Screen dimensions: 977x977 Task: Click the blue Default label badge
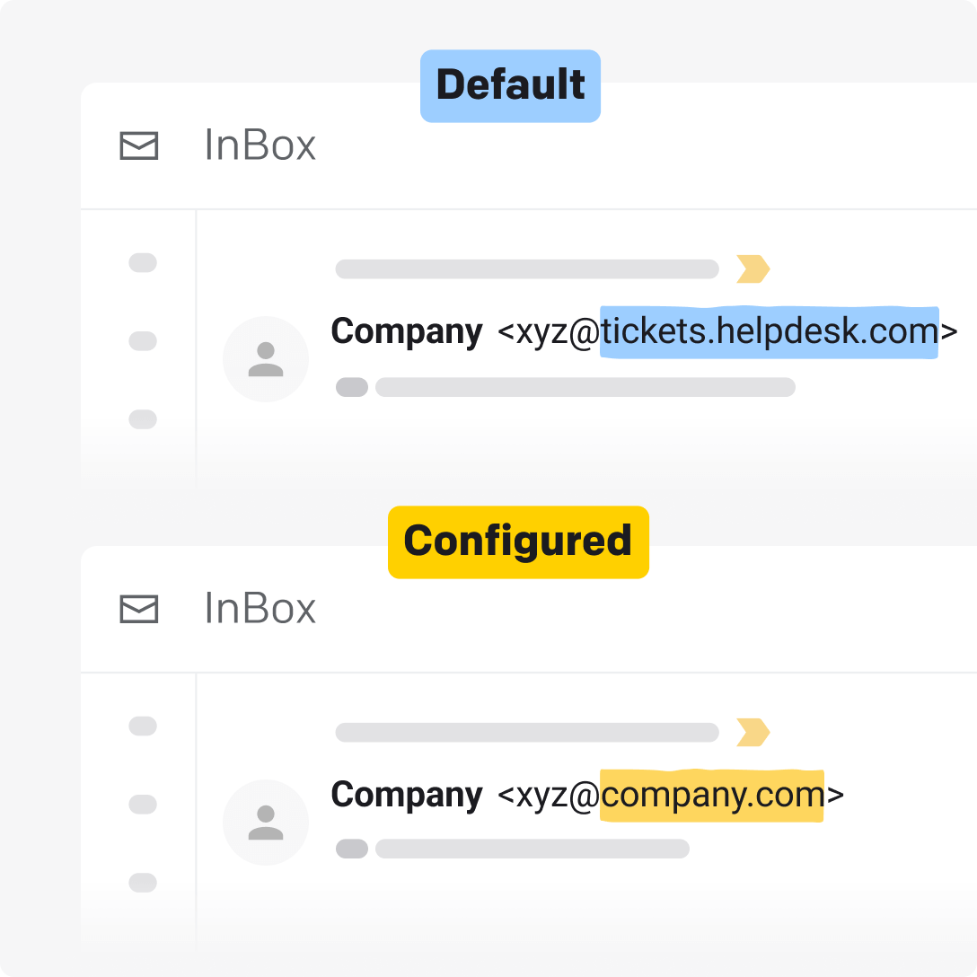coord(510,86)
